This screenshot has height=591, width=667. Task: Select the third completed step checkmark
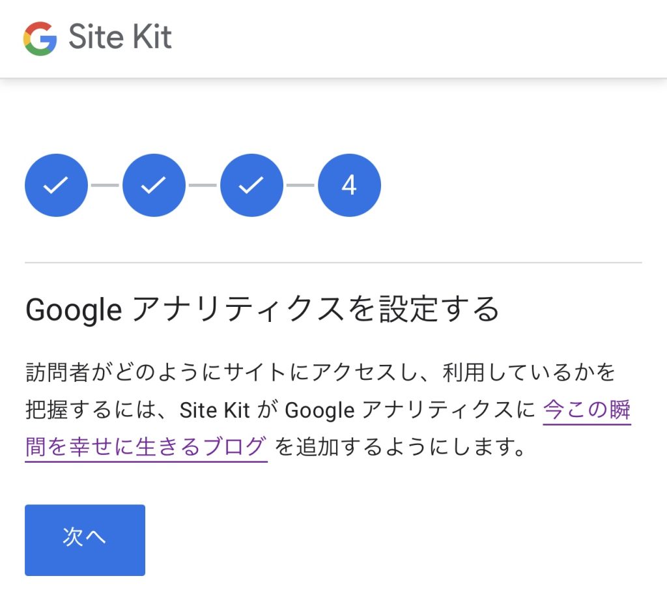(x=251, y=185)
